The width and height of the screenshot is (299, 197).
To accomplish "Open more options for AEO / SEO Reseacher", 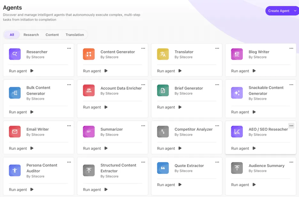I will tap(291, 126).
